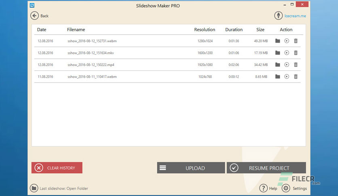Select filename sshow_2016-08-12_150222.mp4
This screenshot has height=196, width=338.
91,64
